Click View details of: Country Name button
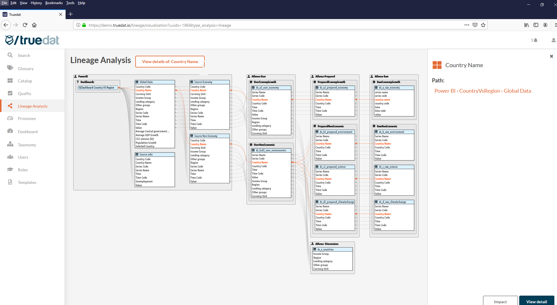 (x=170, y=62)
